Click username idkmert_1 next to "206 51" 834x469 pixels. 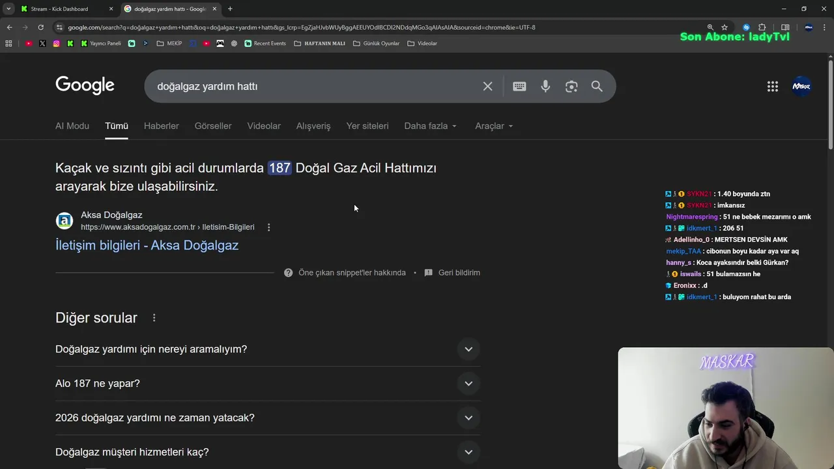point(702,229)
